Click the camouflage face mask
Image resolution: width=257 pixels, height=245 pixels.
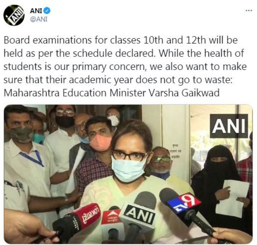21,134
